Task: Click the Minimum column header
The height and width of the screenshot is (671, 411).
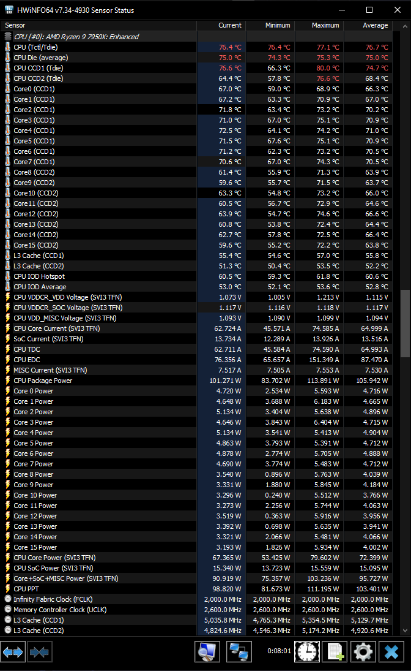Action: pos(270,25)
